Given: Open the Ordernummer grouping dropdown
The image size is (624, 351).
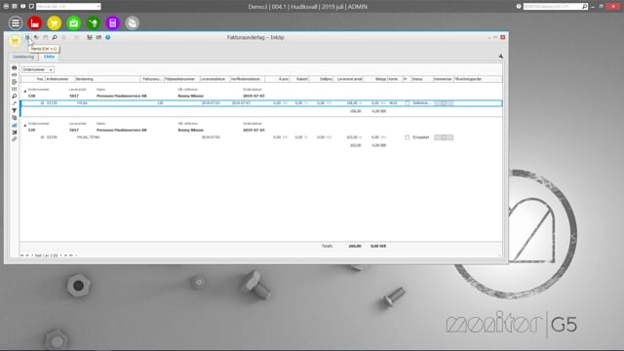Looking at the screenshot, I should (x=38, y=69).
